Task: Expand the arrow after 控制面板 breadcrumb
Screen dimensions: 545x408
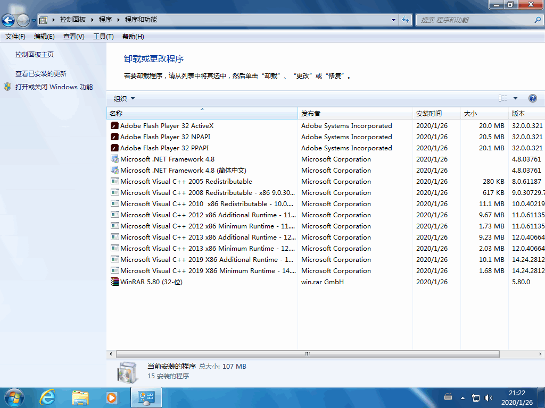Action: coord(93,20)
